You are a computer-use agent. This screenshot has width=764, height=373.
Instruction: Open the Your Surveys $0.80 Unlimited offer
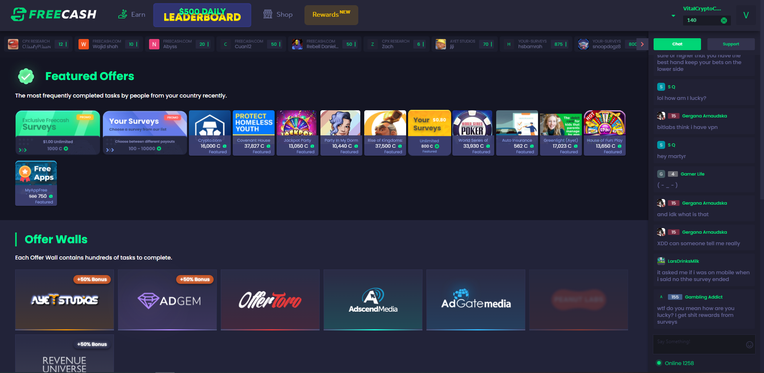click(x=429, y=133)
